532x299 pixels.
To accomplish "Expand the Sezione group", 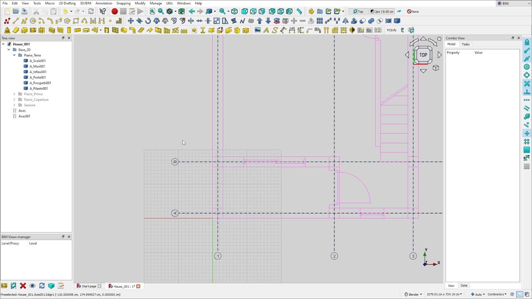I will [x=14, y=105].
